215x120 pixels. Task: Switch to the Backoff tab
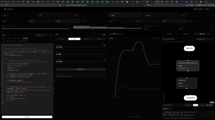click(x=118, y=34)
